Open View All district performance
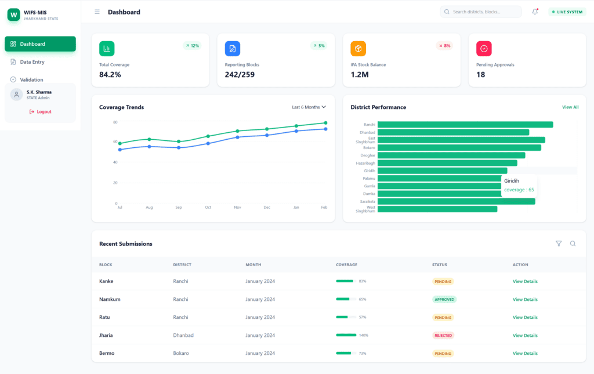 coord(570,107)
